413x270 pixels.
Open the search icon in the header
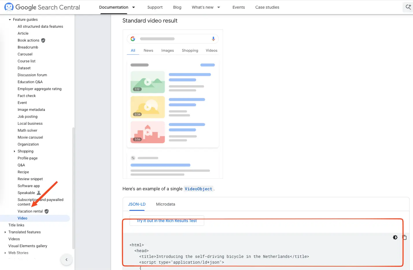[x=408, y=7]
